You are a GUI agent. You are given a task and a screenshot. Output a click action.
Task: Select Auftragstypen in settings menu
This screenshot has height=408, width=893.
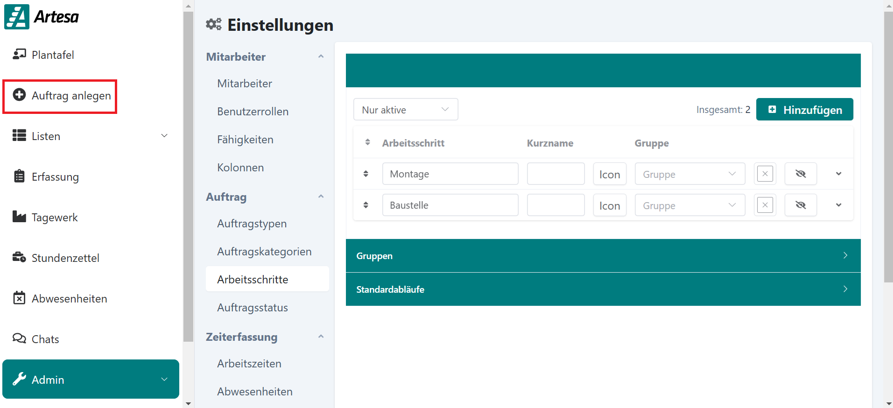point(252,224)
